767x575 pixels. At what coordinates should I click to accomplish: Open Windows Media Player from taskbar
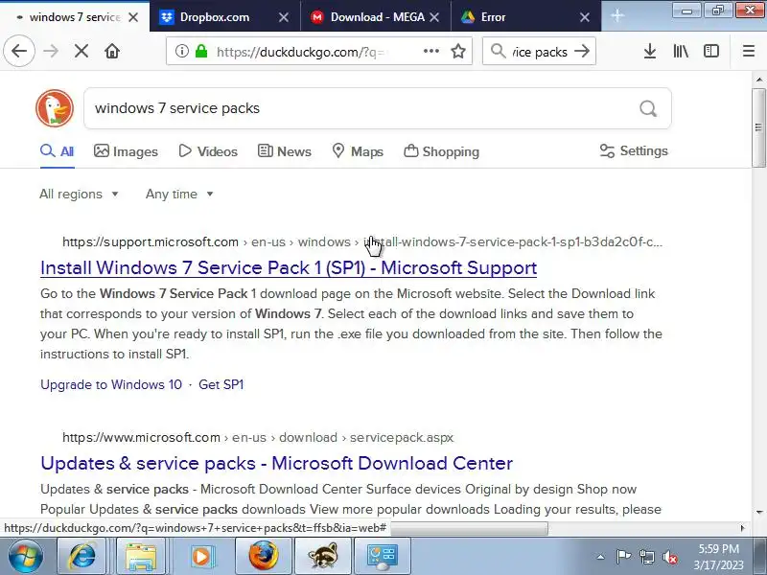click(200, 557)
